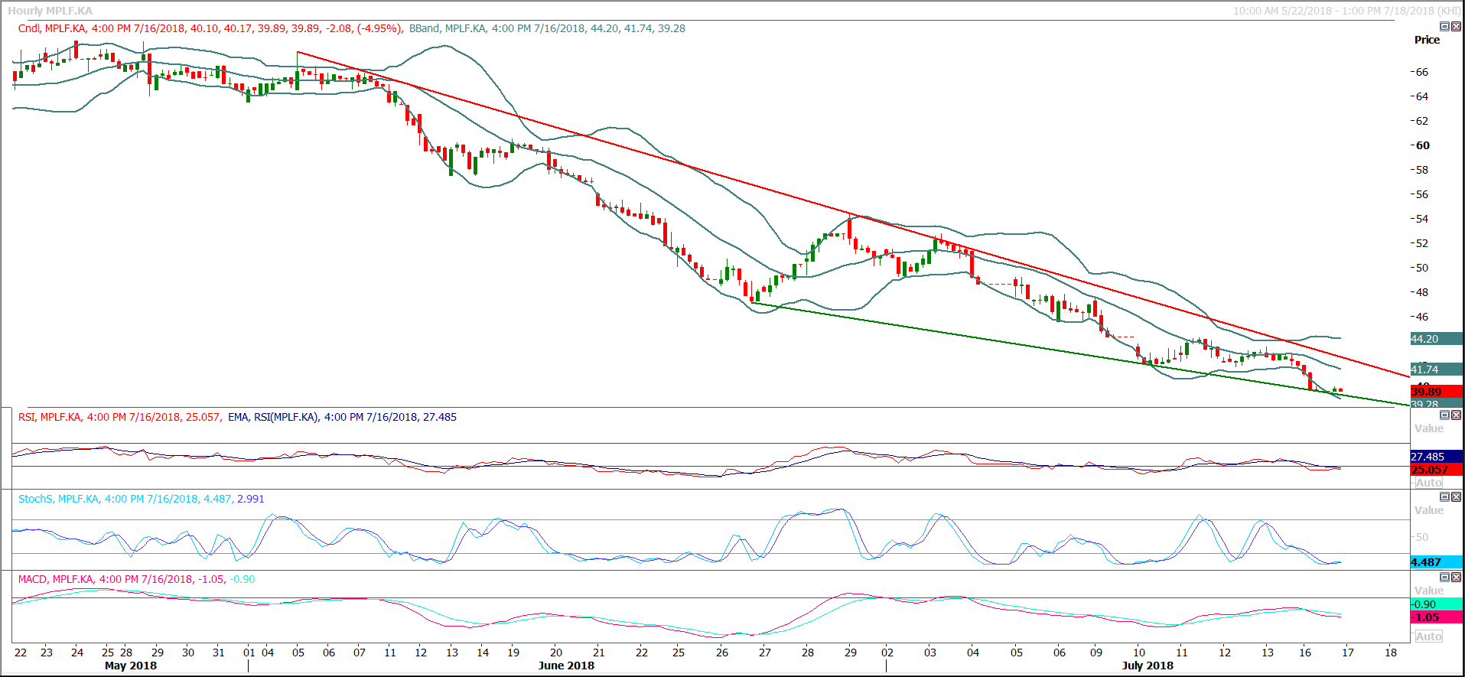Click the June 2018 label on time axis
Image resolution: width=1465 pixels, height=677 pixels.
pyautogui.click(x=566, y=666)
